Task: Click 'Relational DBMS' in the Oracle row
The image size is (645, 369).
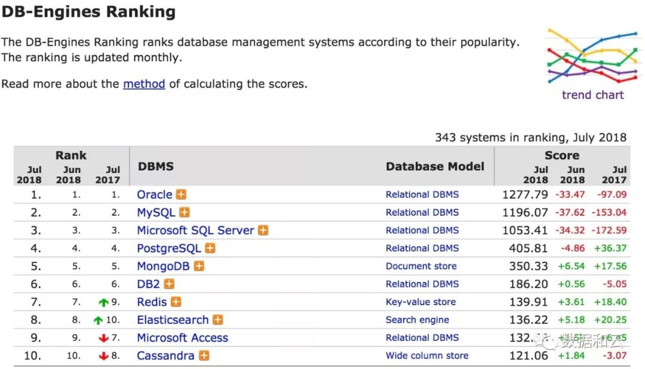Action: tap(422, 194)
